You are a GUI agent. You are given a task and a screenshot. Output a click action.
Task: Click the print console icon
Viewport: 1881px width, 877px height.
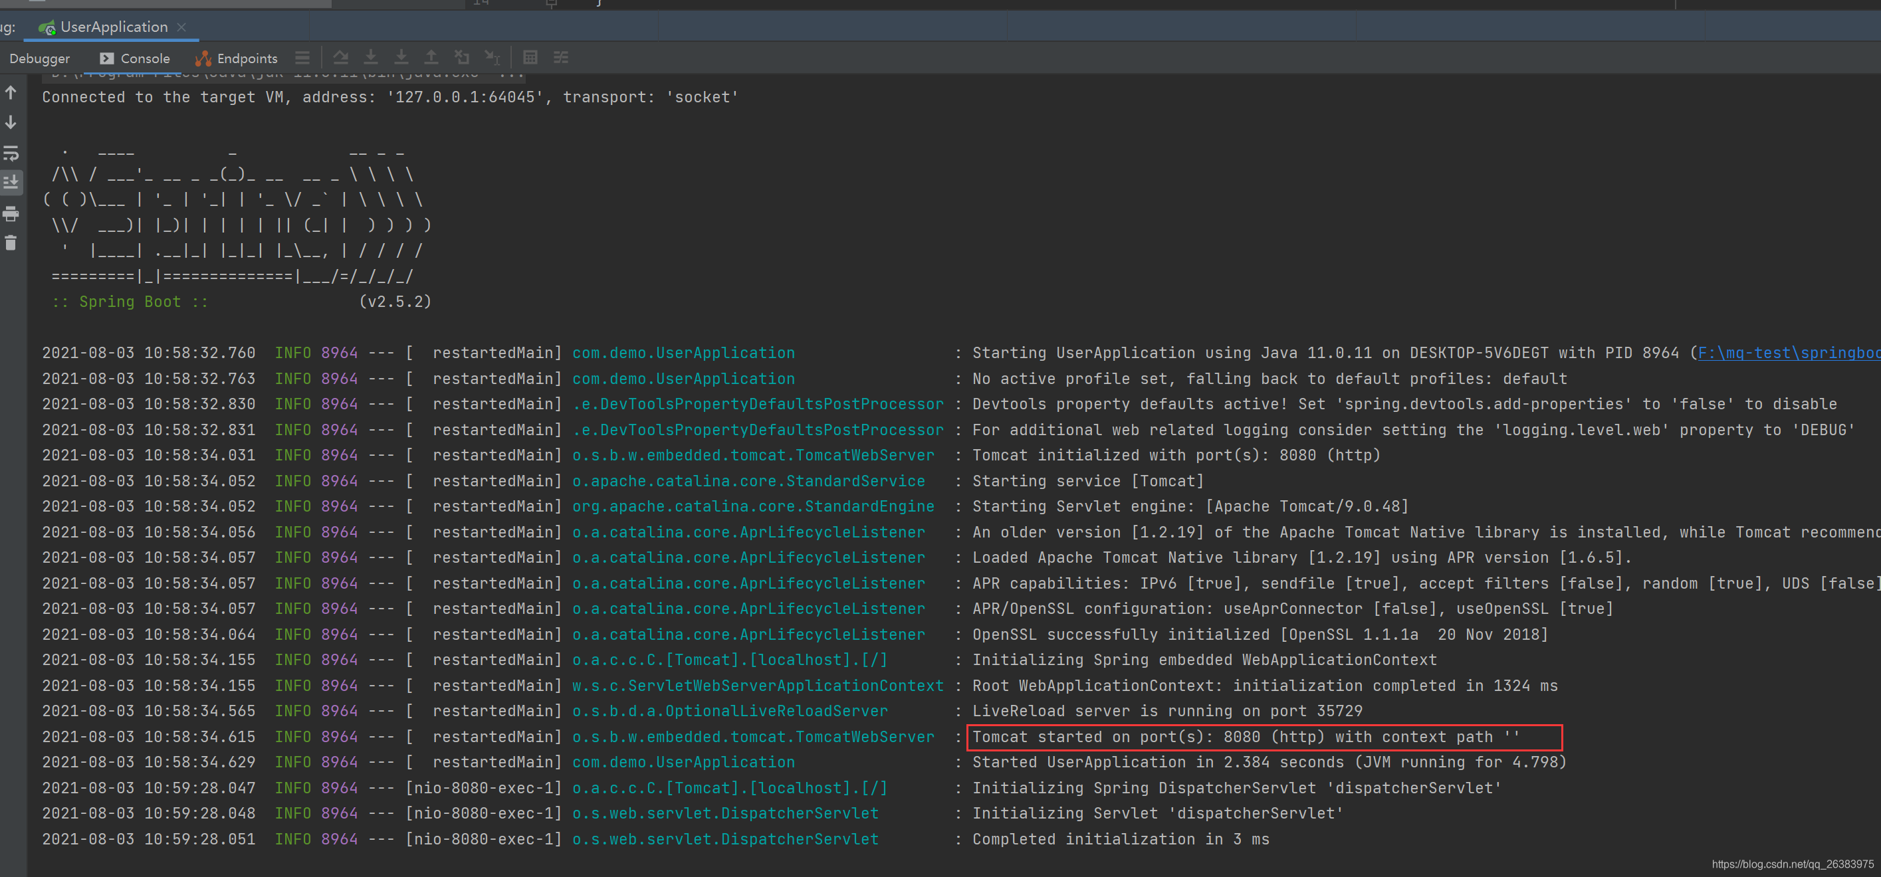pos(11,214)
